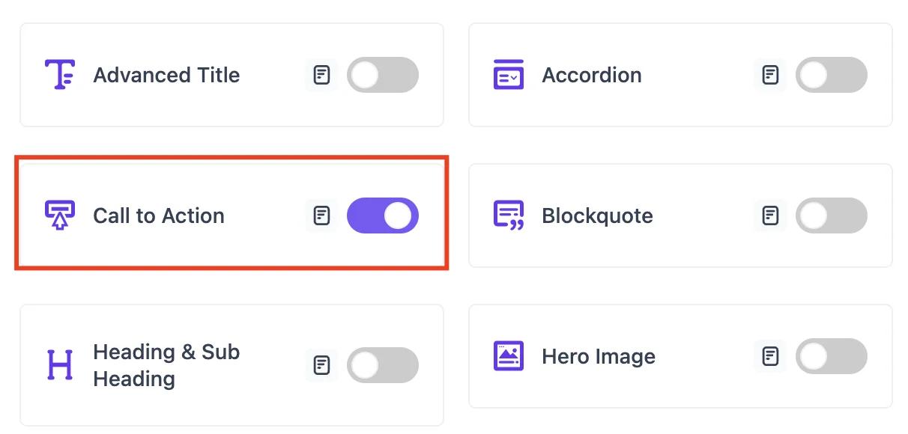Click the Accordion widget icon

coord(509,74)
